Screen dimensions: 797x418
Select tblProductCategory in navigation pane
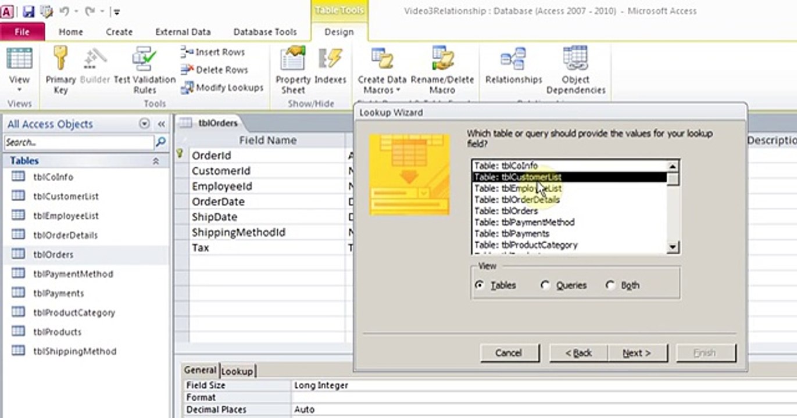[x=74, y=312]
